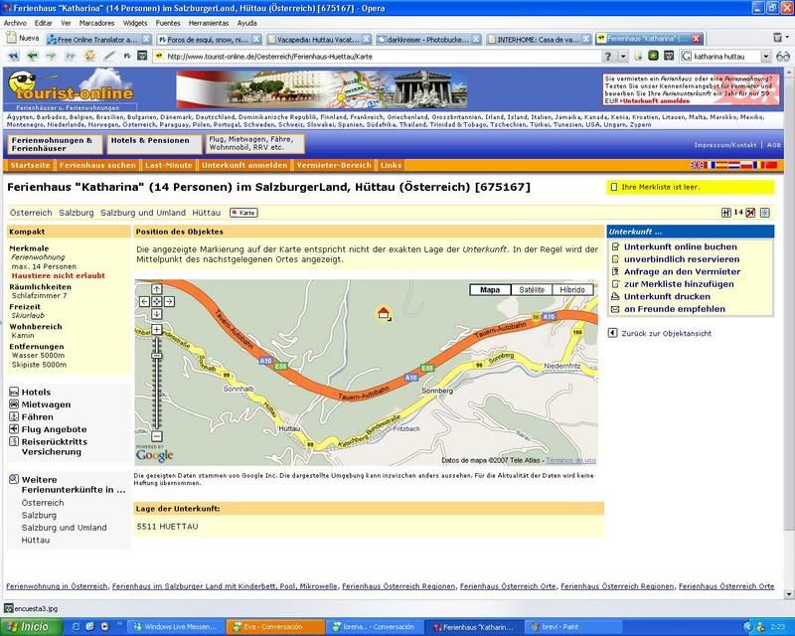Viewport: 795px width, 636px height.
Task: Zoom out the map with minus button
Action: [x=157, y=436]
